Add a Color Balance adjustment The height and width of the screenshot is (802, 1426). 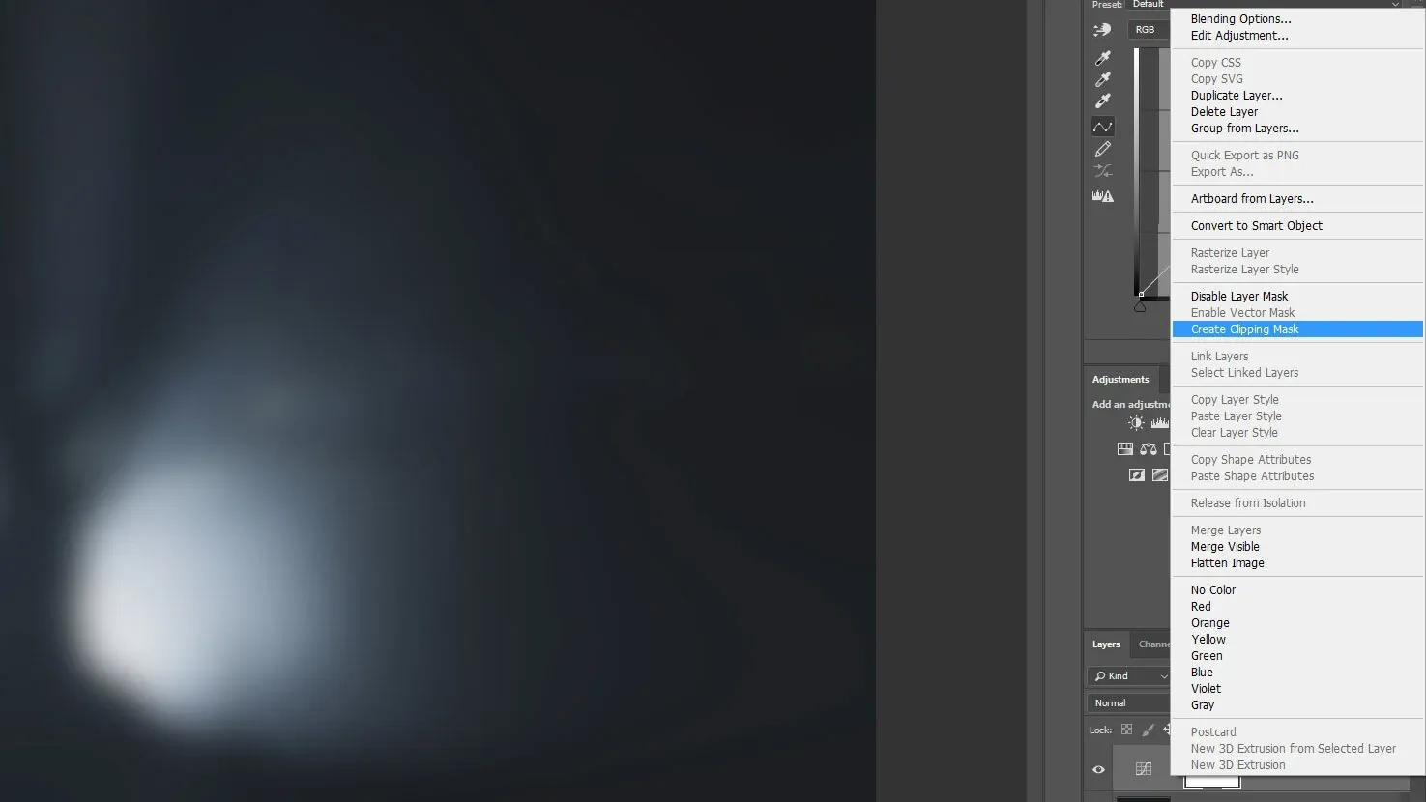click(1149, 448)
